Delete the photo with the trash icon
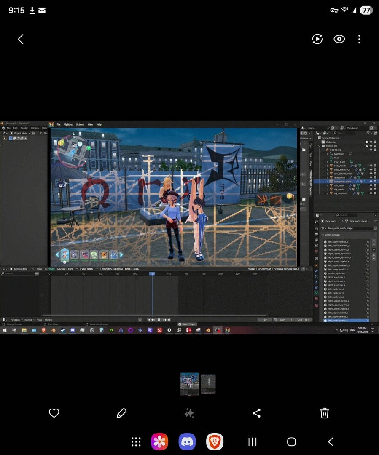This screenshot has height=455, width=379. 324,413
